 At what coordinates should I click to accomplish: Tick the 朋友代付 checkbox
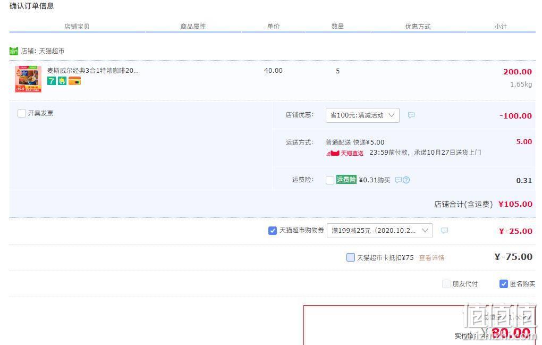[446, 284]
